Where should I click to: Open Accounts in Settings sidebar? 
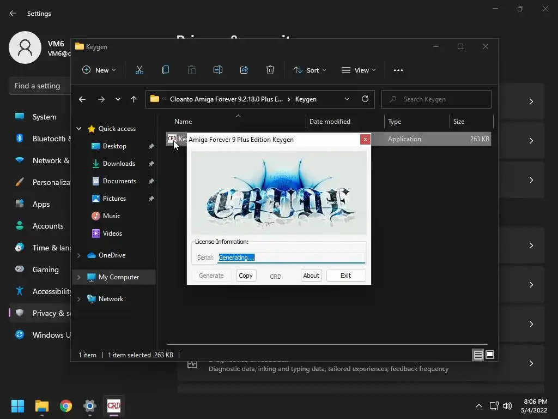[x=40, y=226]
